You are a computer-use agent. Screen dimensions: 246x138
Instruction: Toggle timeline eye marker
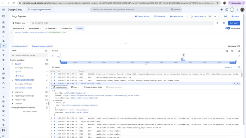pyautogui.click(x=183, y=55)
